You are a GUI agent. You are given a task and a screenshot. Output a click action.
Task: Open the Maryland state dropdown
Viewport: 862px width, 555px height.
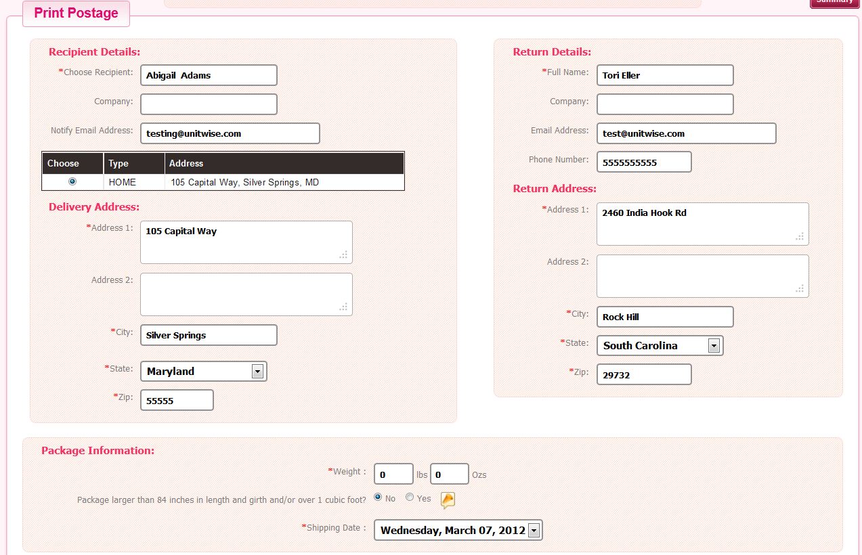[257, 371]
